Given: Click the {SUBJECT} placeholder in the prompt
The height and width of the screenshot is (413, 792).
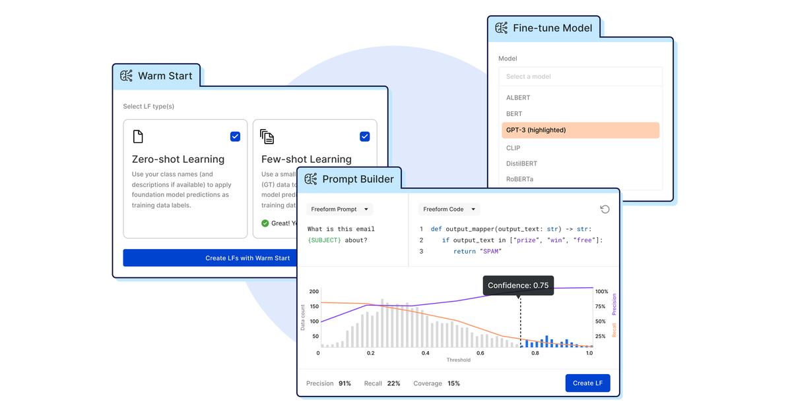Looking at the screenshot, I should 324,240.
